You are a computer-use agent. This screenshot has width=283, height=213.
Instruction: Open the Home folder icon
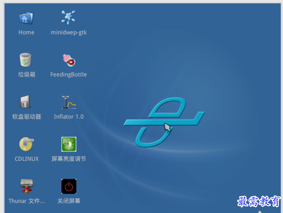tap(27, 18)
